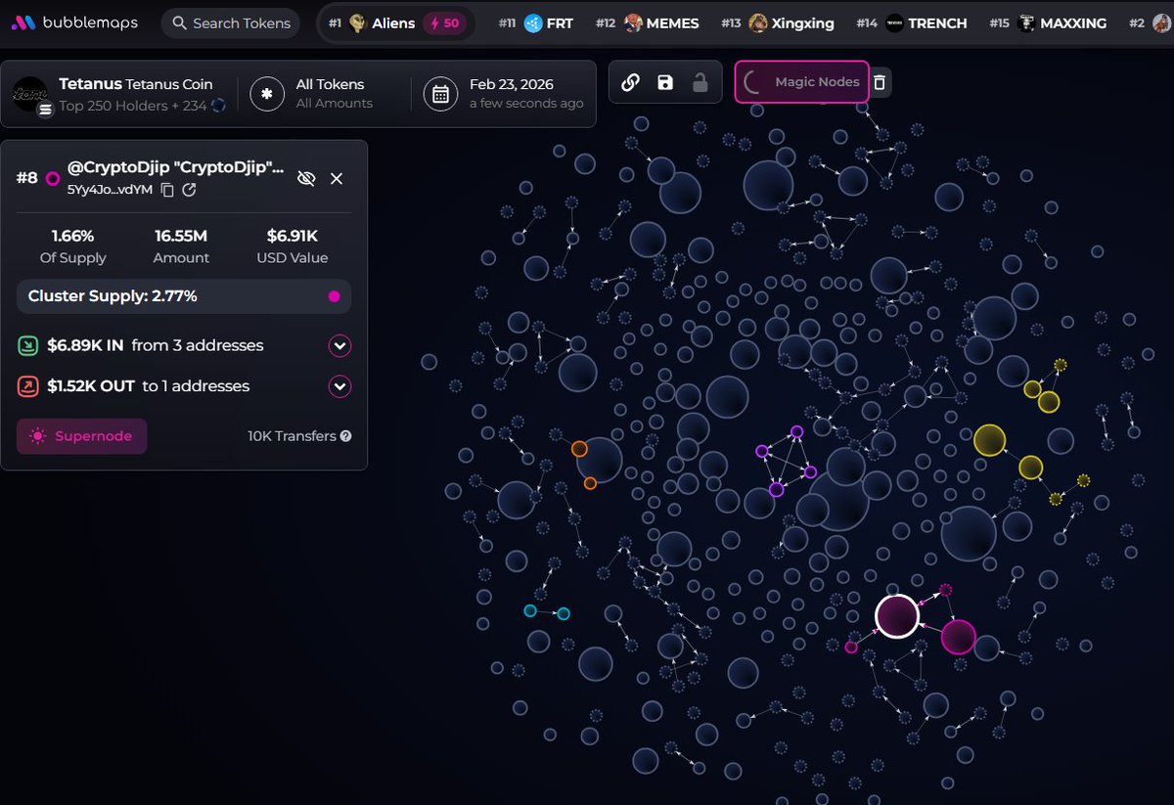
Task: Toggle visibility of CryptoDjip address
Action: pos(306,178)
